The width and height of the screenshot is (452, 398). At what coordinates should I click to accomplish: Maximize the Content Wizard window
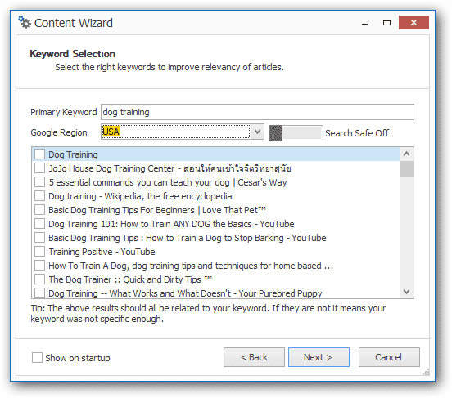pyautogui.click(x=386, y=22)
